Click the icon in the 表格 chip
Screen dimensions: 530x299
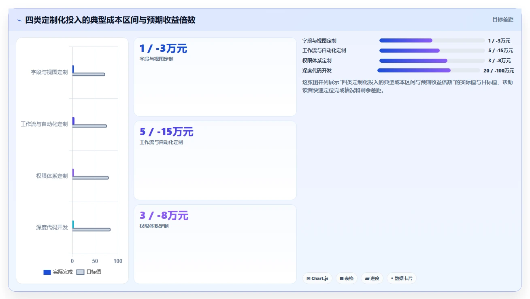[x=342, y=278]
